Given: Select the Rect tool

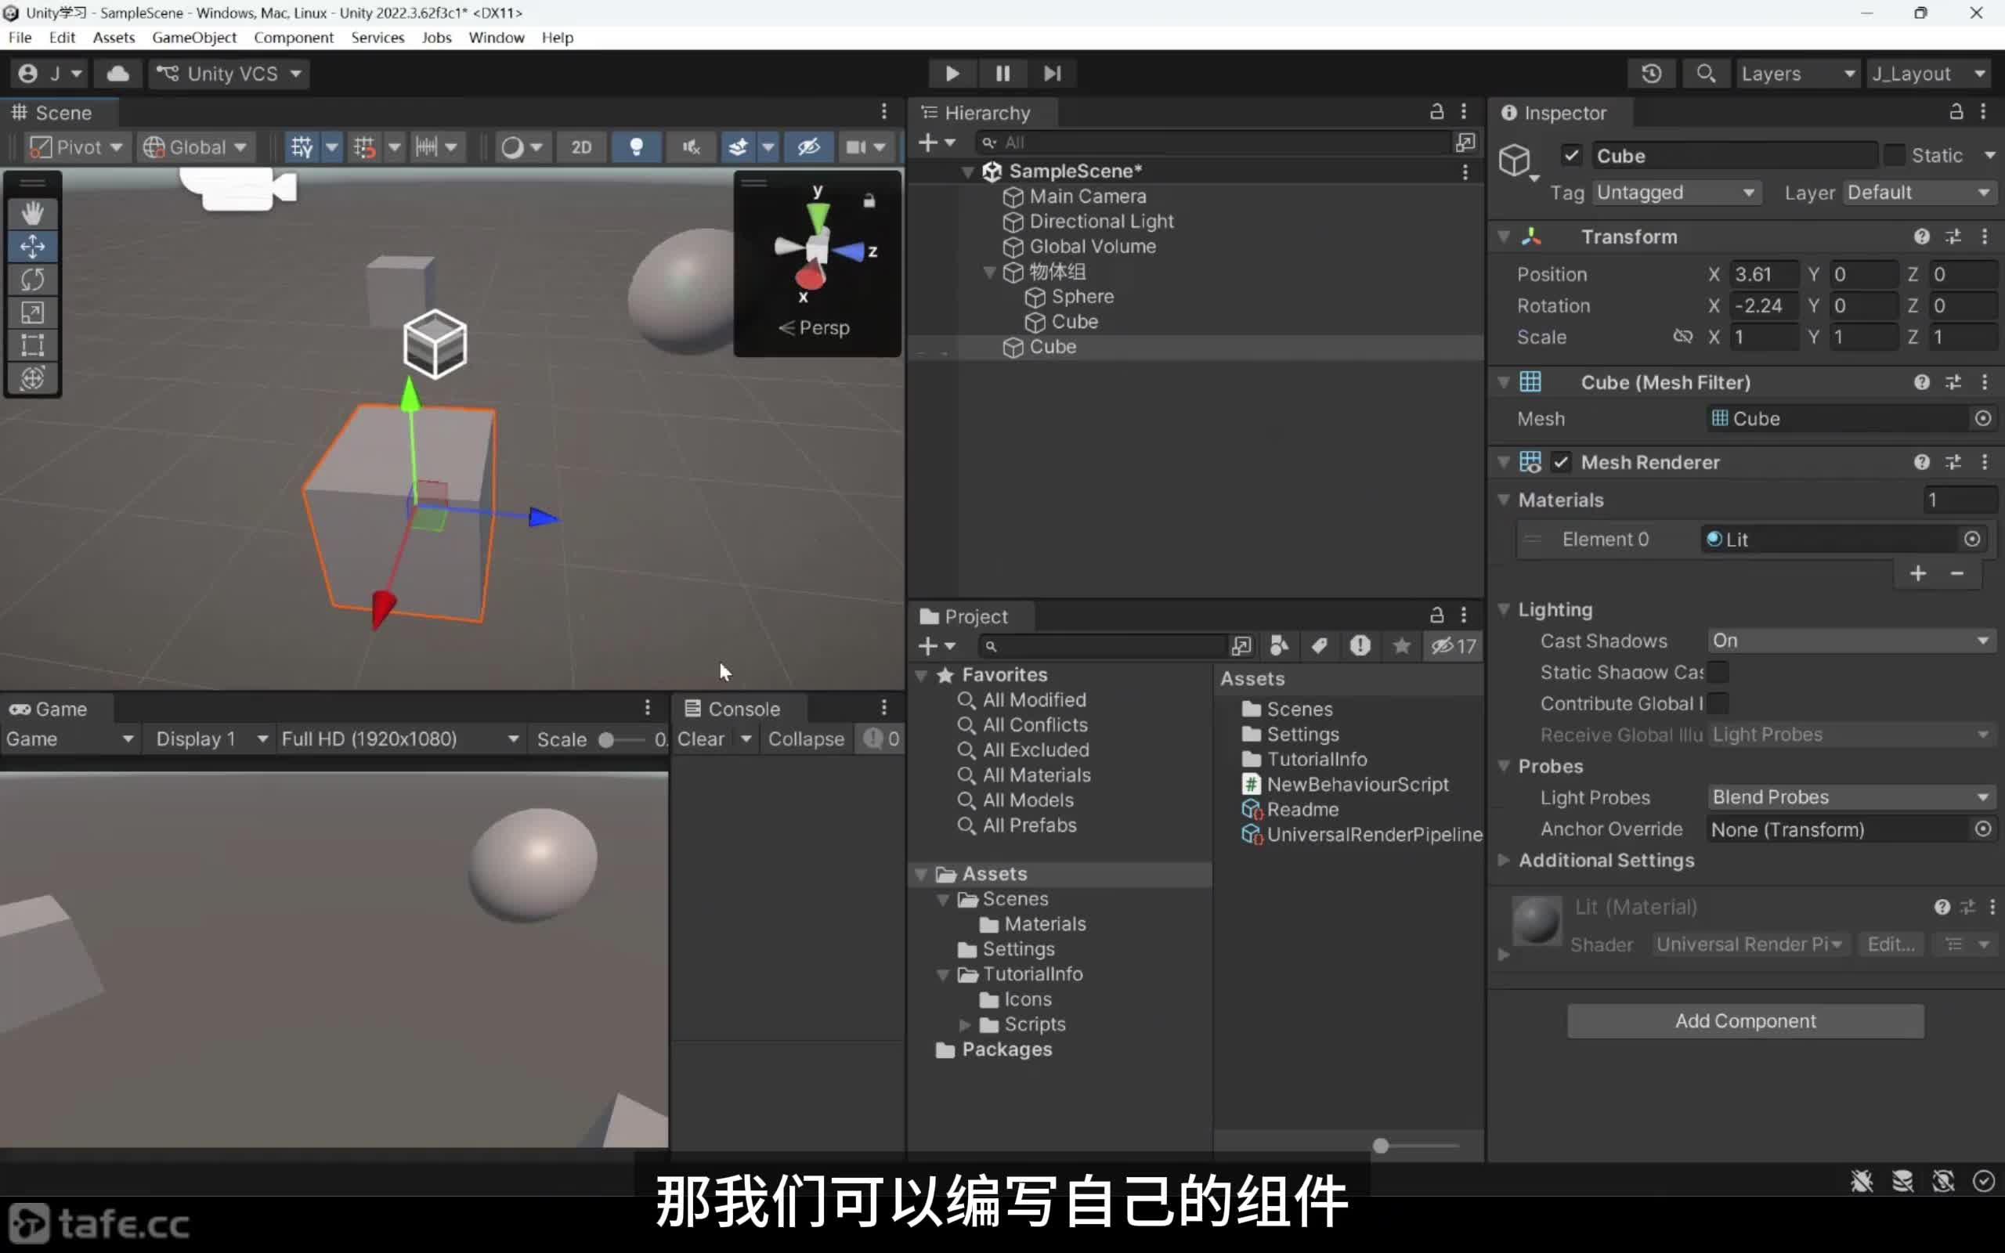Looking at the screenshot, I should pos(32,345).
